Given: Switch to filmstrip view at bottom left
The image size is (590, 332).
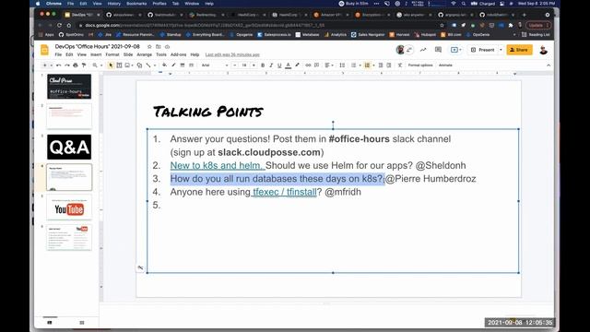Looking at the screenshot, I should (50, 323).
